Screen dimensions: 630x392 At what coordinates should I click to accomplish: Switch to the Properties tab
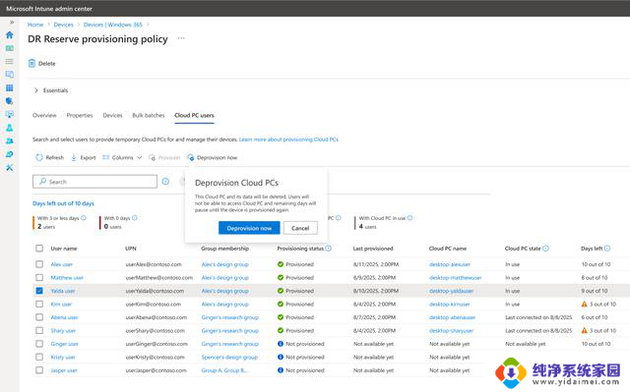coord(80,115)
